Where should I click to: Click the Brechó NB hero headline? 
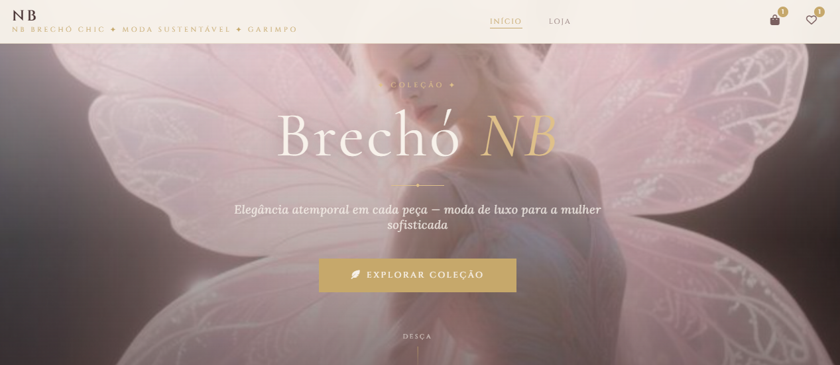416,138
